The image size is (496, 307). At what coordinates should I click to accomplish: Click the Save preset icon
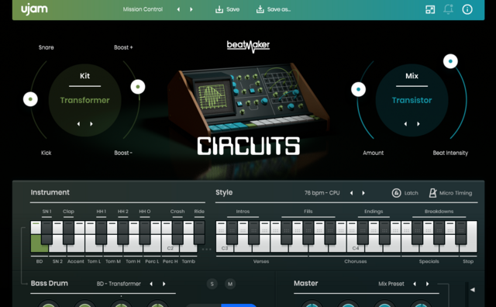(x=219, y=9)
